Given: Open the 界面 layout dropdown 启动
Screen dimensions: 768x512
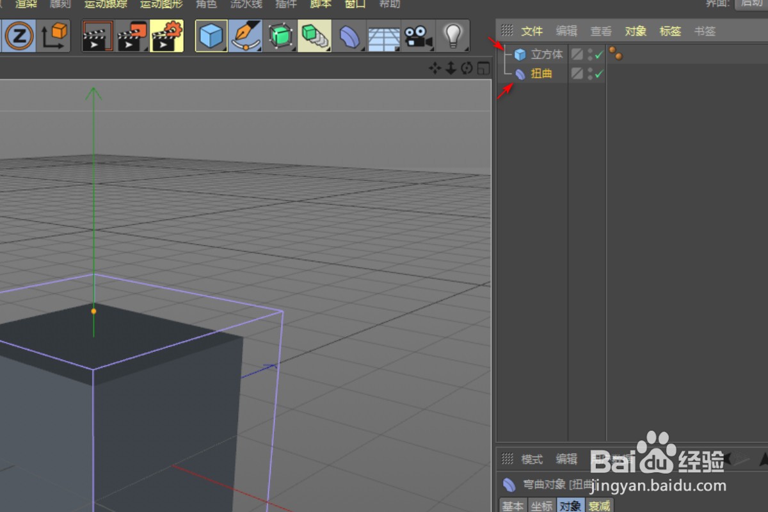Looking at the screenshot, I should pos(752,3).
